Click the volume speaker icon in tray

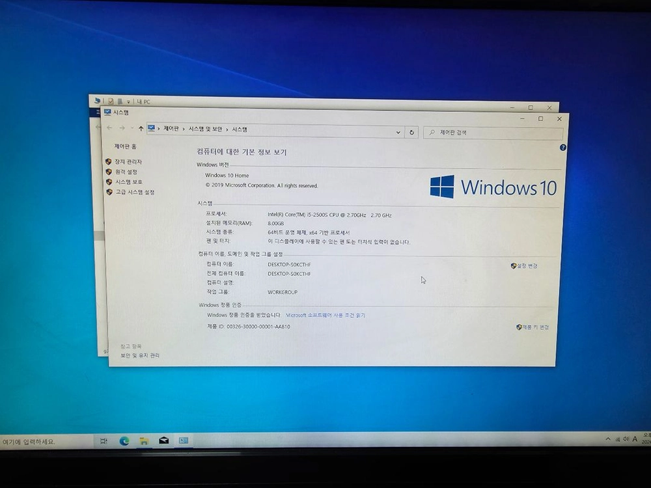(x=626, y=439)
